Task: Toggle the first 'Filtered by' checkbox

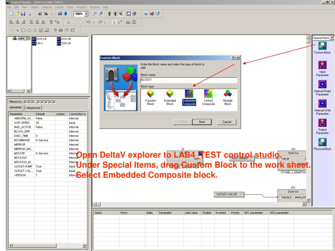Action: (25, 102)
